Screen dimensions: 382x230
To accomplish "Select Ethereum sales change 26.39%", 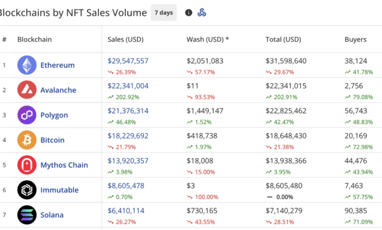I will click(x=126, y=72).
